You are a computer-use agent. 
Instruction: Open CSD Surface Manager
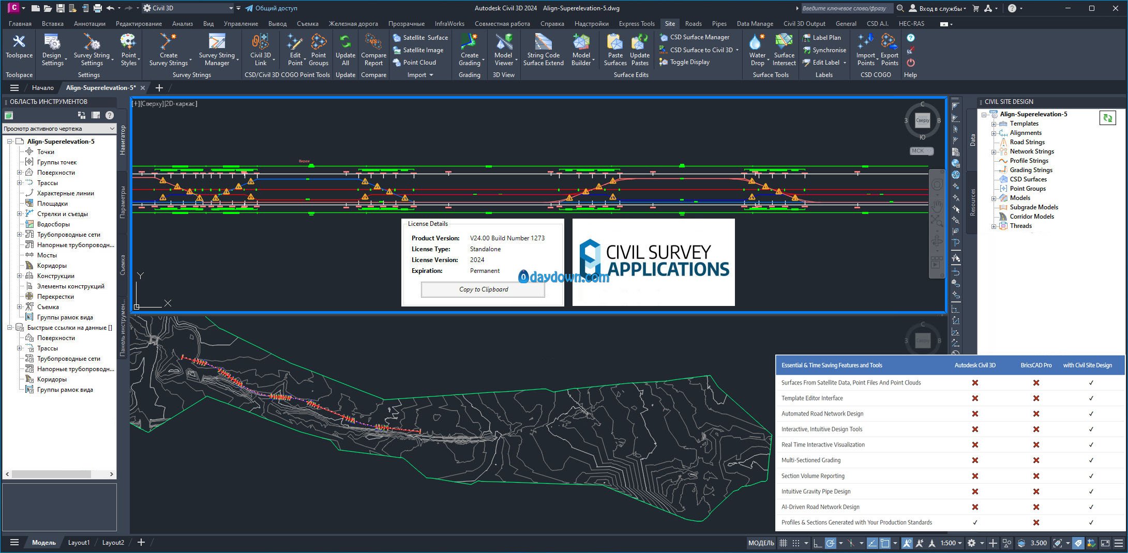tap(695, 37)
